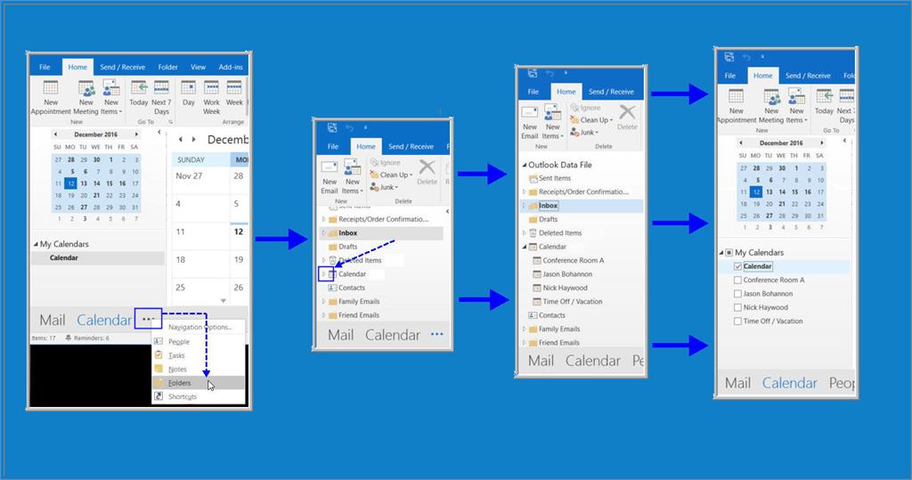Collapse the Outlook Data File tree
This screenshot has height=480, width=912.
tap(523, 165)
